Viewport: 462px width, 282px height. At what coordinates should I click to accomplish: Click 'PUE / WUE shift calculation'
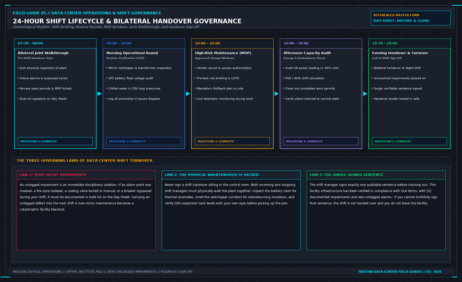pyautogui.click(x=304, y=78)
